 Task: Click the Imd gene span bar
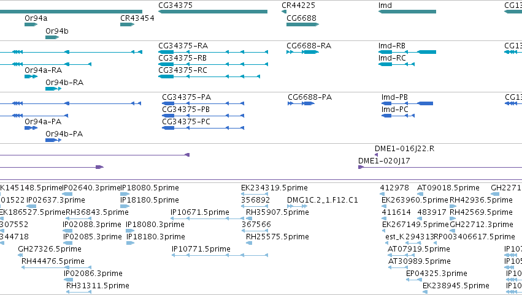click(x=407, y=12)
